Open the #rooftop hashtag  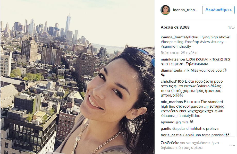192,42
